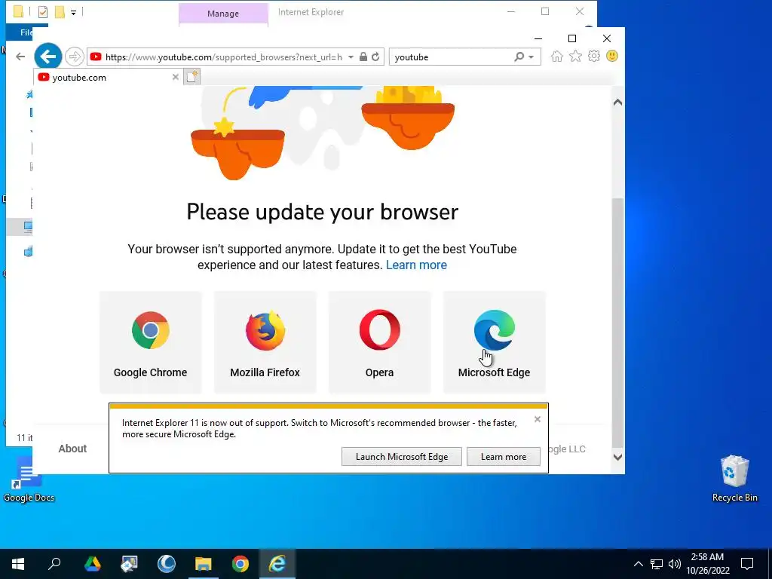
Task: Click Launch Microsoft Edge button
Action: (402, 457)
